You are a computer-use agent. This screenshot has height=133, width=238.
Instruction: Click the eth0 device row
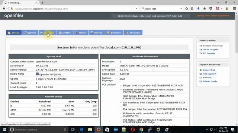[x=54, y=110]
